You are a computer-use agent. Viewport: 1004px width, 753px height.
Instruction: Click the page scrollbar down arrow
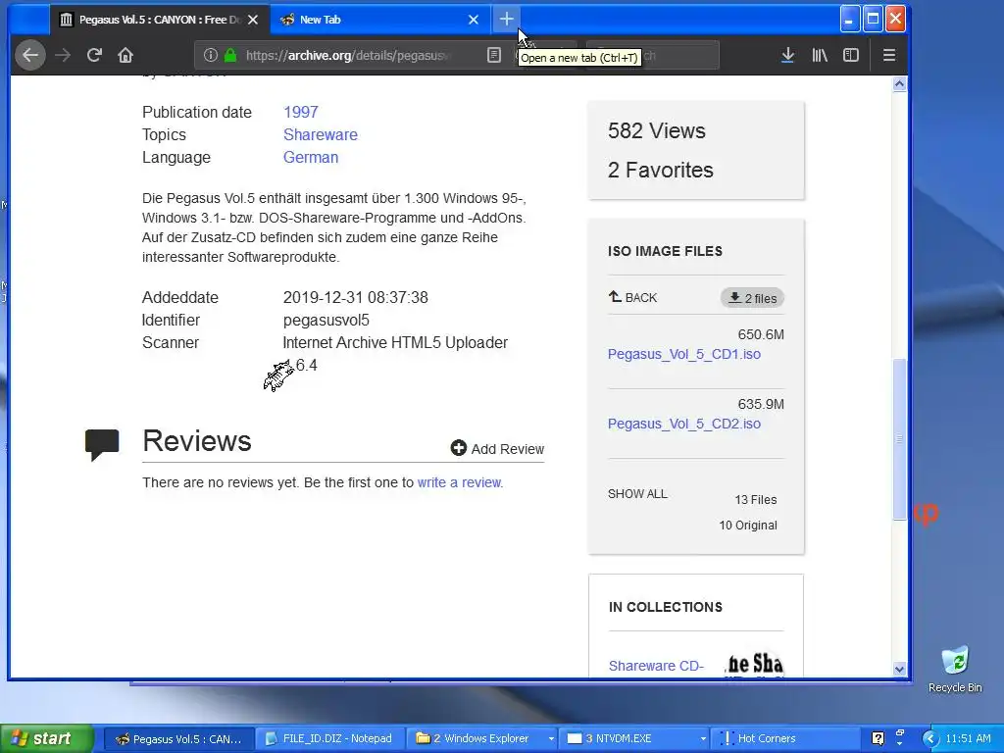point(900,669)
